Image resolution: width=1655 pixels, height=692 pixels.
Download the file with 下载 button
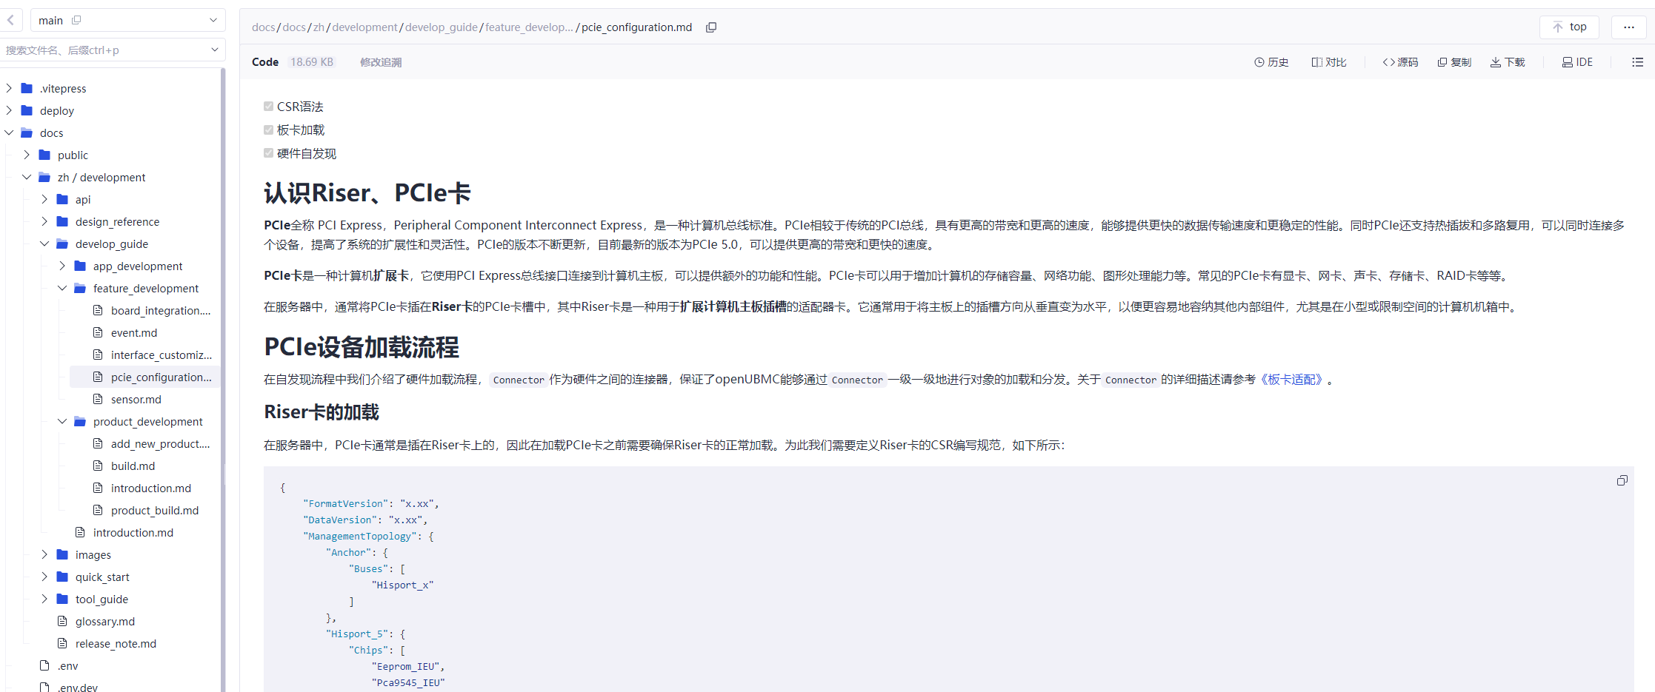tap(1508, 62)
